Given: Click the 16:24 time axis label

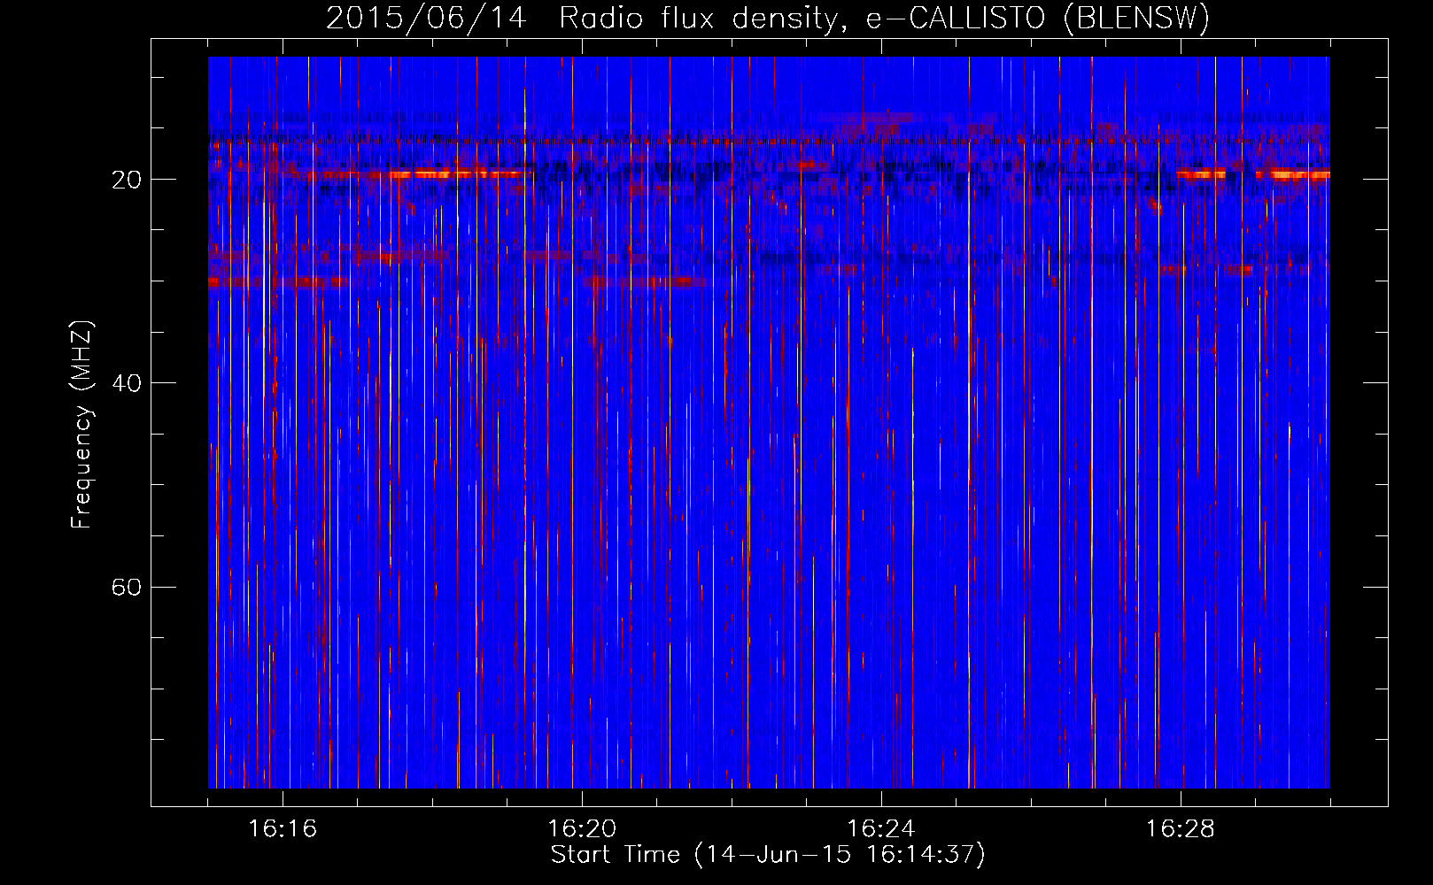Looking at the screenshot, I should pyautogui.click(x=881, y=829).
